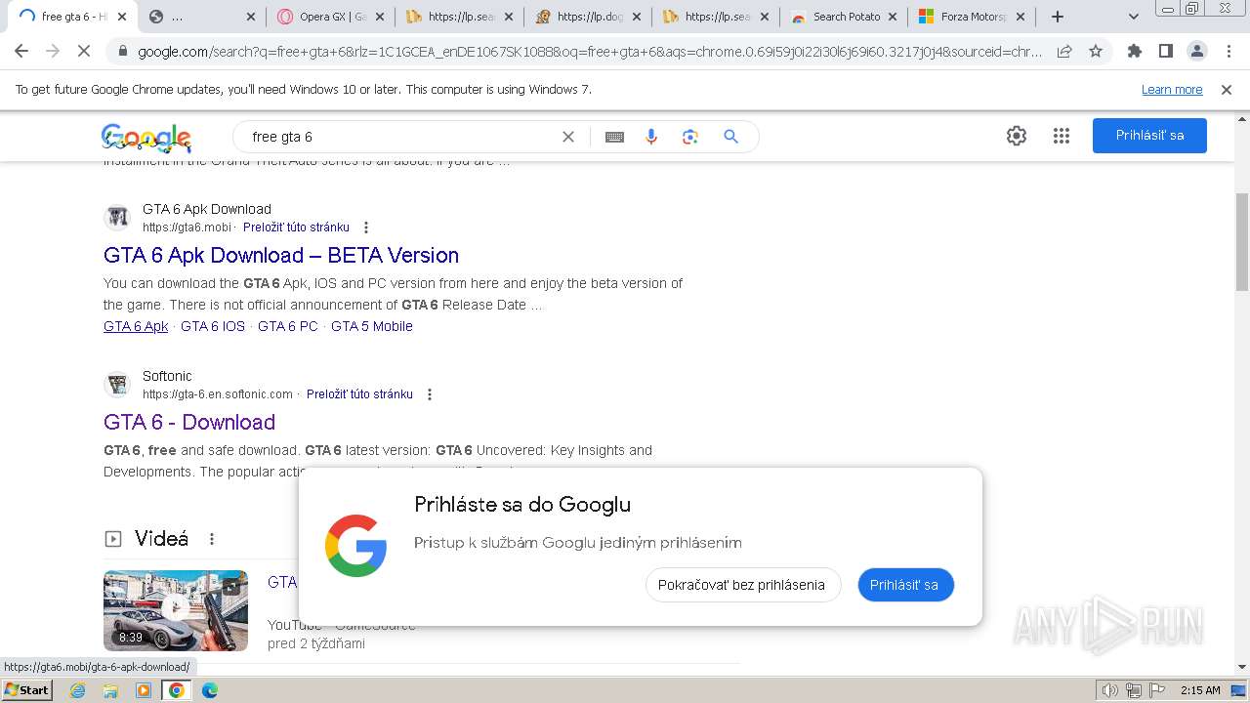Click the system clock 2:15 AM
Image resolution: width=1250 pixels, height=703 pixels.
coord(1200,690)
